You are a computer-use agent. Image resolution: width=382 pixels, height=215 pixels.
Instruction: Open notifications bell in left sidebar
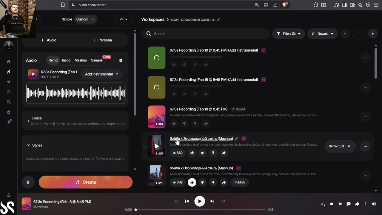click(x=9, y=122)
